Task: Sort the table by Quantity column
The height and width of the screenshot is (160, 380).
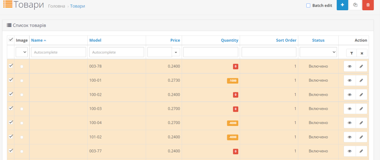Action: [229, 40]
